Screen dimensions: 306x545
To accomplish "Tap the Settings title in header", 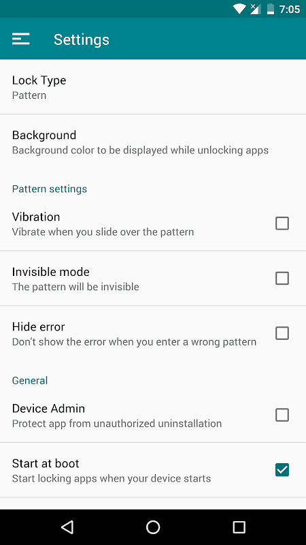I will (82, 40).
